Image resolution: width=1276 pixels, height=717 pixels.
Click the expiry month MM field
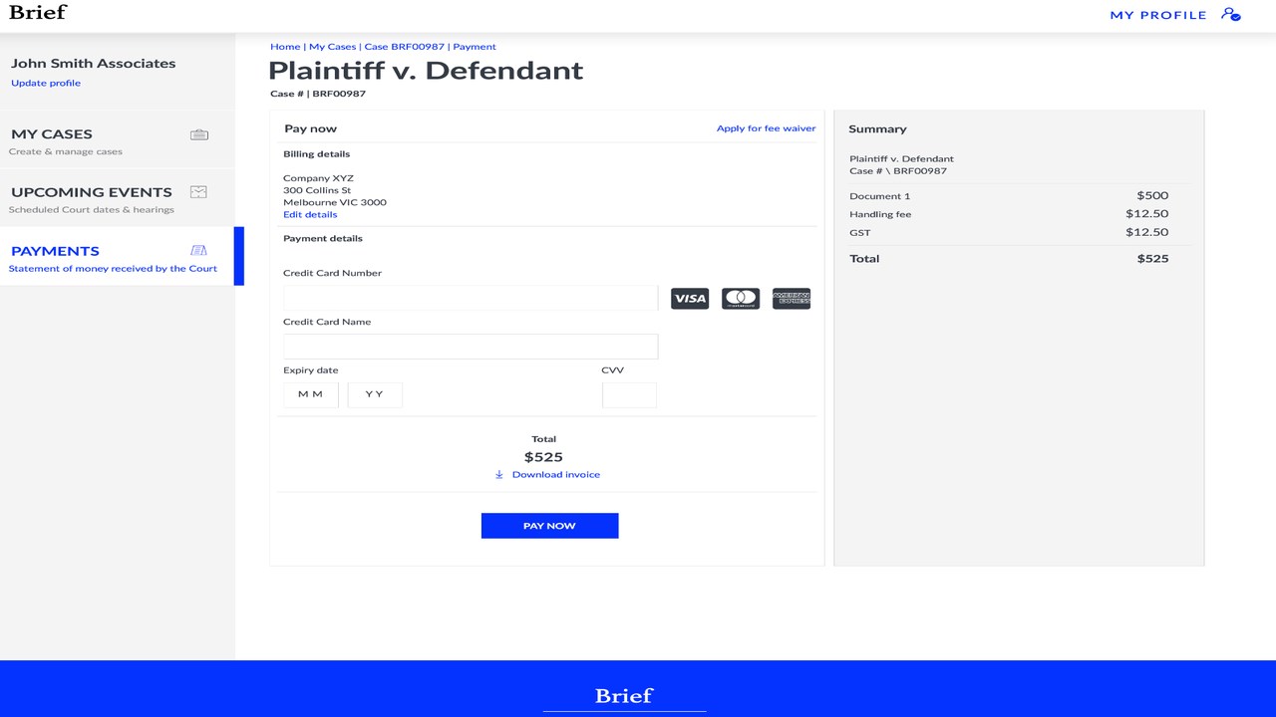pos(311,395)
